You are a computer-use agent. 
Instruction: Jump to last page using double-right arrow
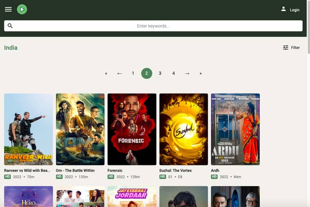click(201, 73)
